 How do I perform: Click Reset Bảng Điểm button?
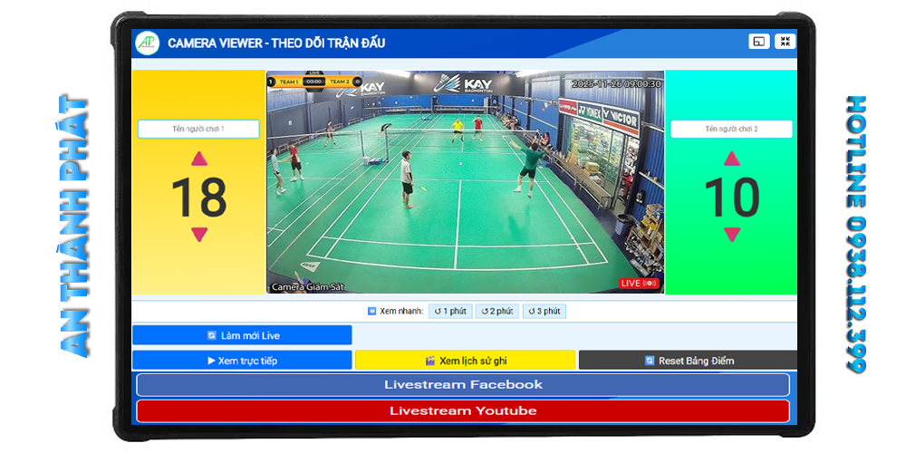tap(689, 361)
